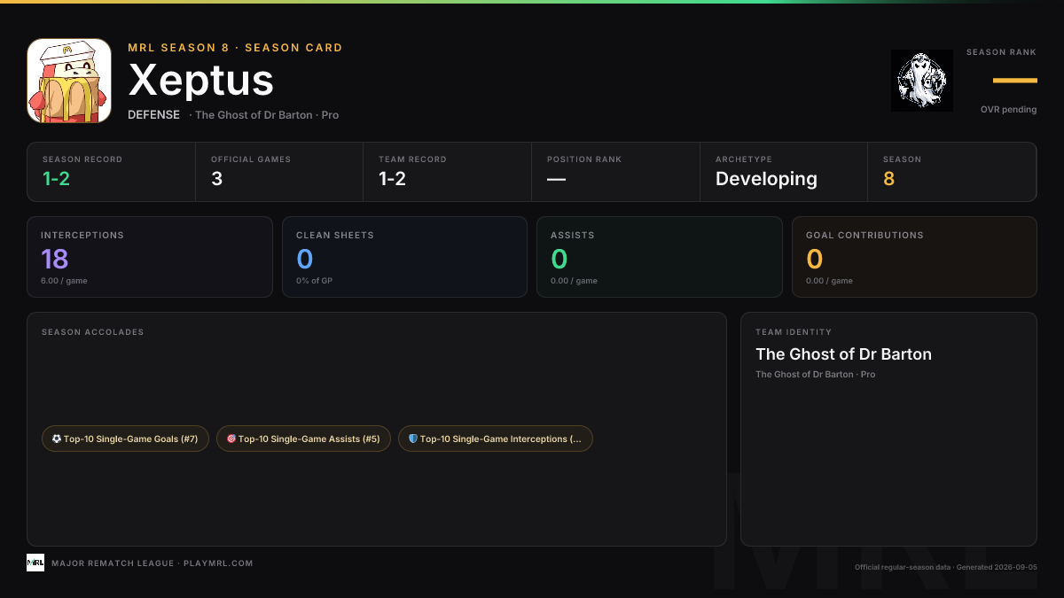This screenshot has width=1064, height=598.
Task: Open Top-10 Single-Game Assists (#5) badge
Action: [303, 439]
